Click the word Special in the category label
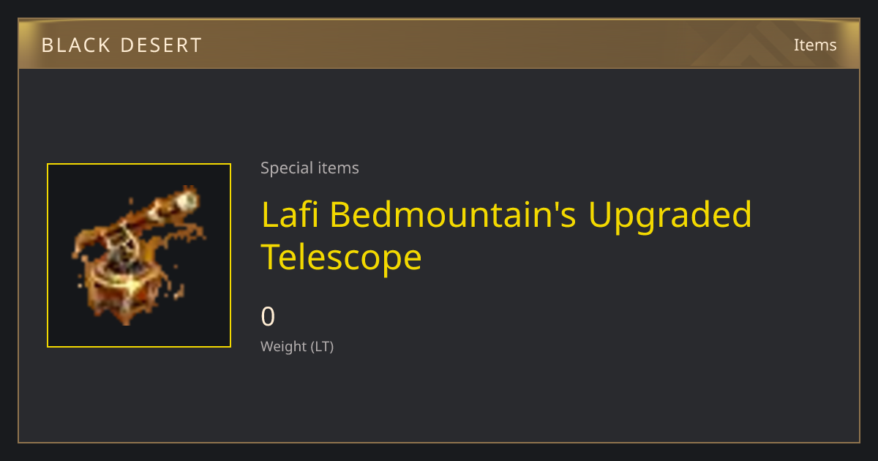878x461 pixels. pyautogui.click(x=287, y=168)
